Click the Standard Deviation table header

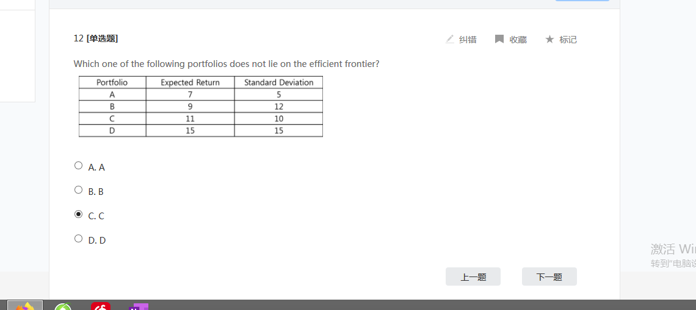[278, 83]
